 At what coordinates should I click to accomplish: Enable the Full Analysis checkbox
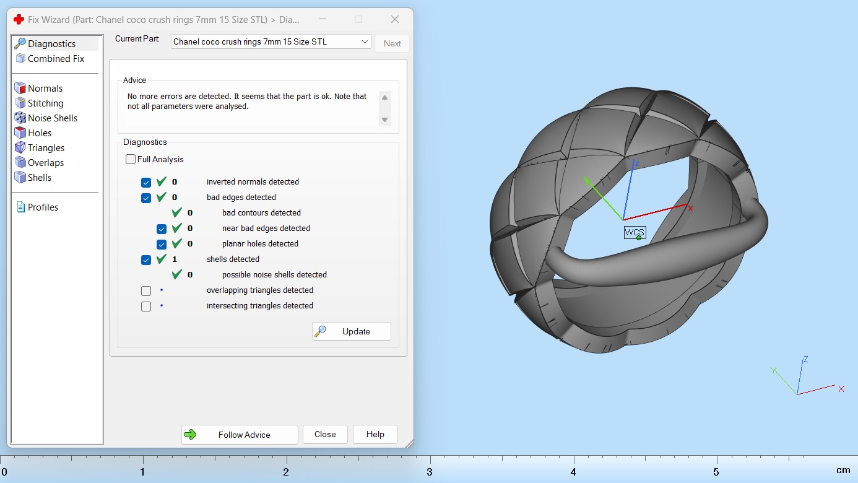point(131,159)
